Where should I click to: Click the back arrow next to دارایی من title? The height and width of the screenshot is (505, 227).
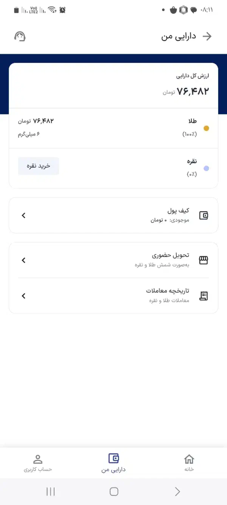pyautogui.click(x=208, y=36)
